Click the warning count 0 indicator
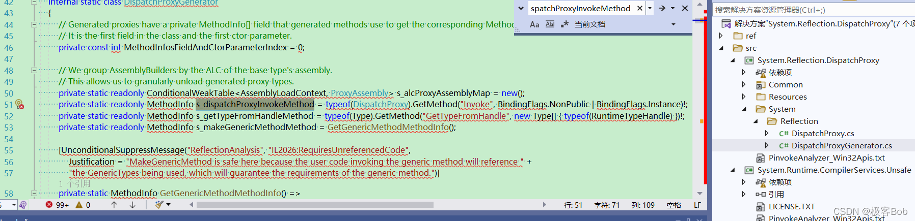 coord(83,205)
